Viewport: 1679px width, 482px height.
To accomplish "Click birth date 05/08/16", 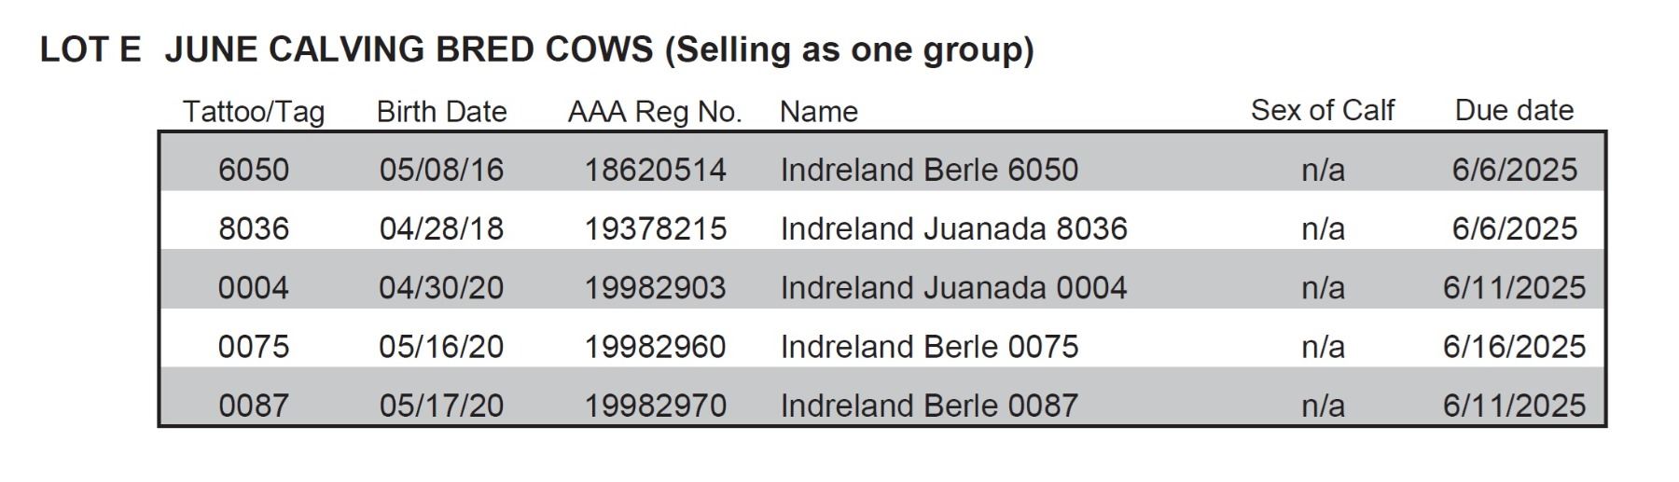I will 441,170.
